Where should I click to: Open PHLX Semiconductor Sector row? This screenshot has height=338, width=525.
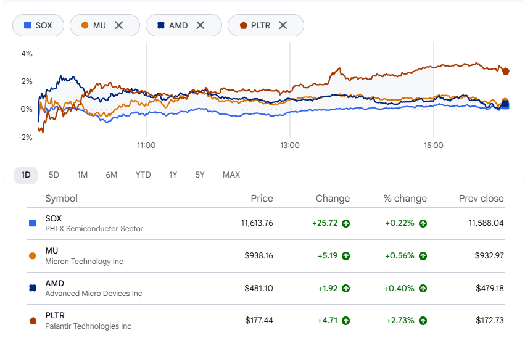pos(266,223)
